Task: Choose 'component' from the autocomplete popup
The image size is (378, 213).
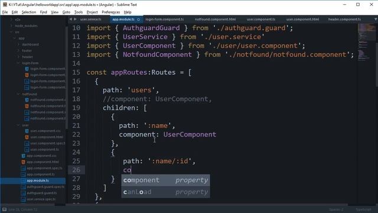Action: coord(165,180)
